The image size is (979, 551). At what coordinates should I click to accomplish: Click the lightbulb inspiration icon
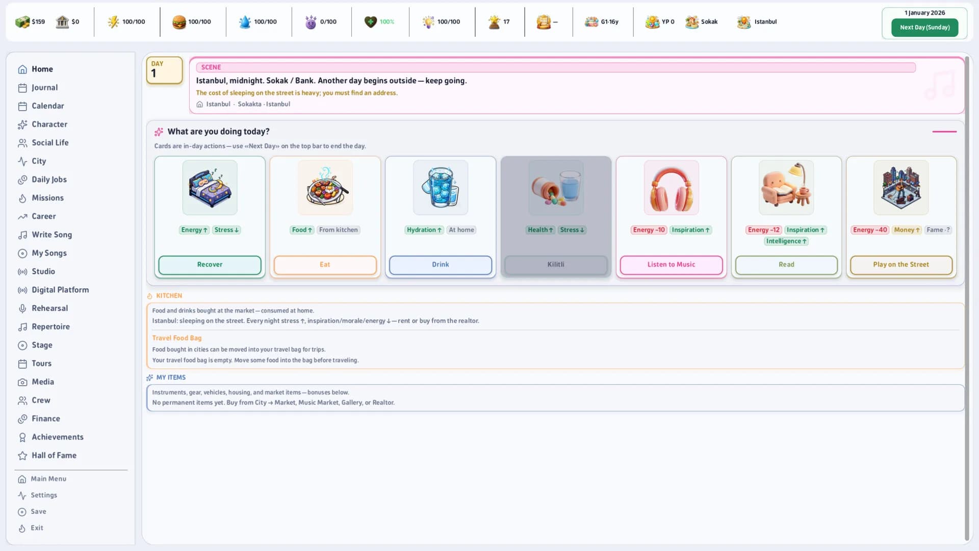(x=428, y=21)
